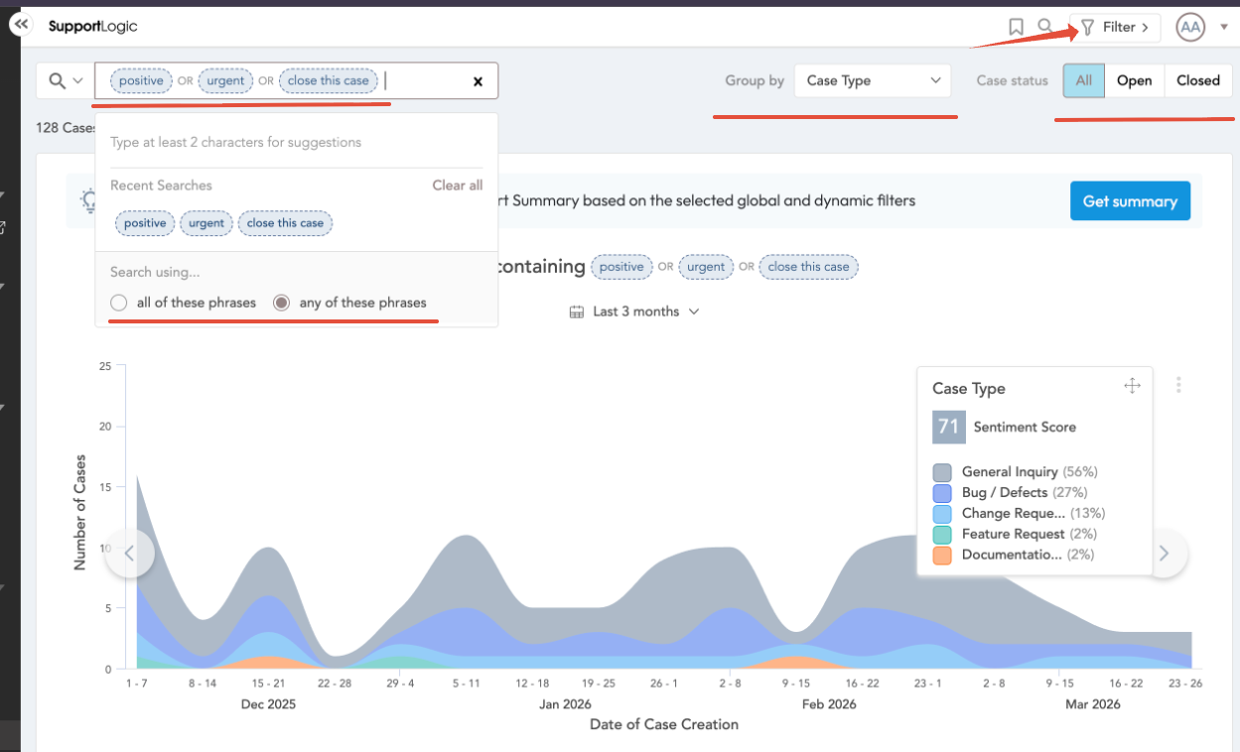This screenshot has height=752, width=1240.
Task: Click the SupportLogic logo
Action: [93, 26]
